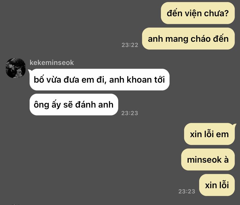Click the word "minseok" in the yellow bubble
Image resolution: width=240 pixels, height=205 pixels.
coord(204,160)
